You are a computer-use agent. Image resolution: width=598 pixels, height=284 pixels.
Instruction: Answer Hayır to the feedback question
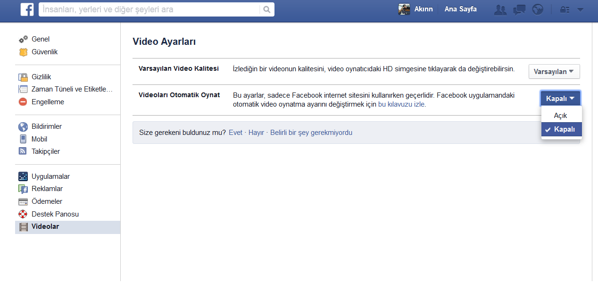click(256, 133)
